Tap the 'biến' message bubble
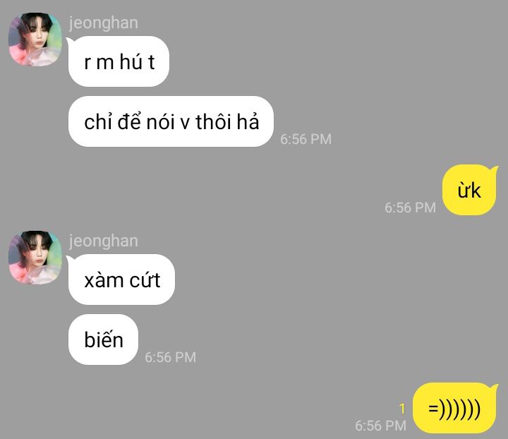 103,339
